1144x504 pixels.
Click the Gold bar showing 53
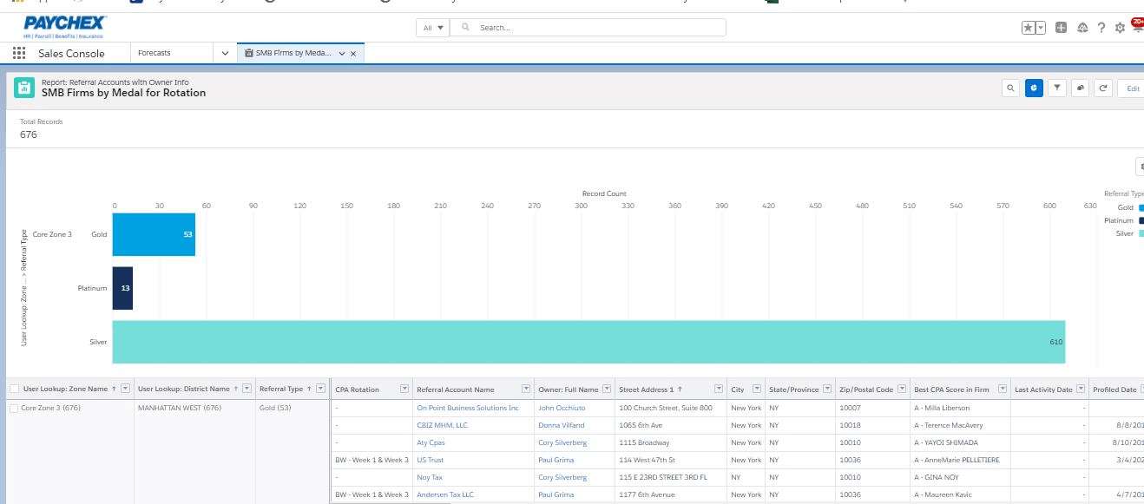tap(154, 234)
